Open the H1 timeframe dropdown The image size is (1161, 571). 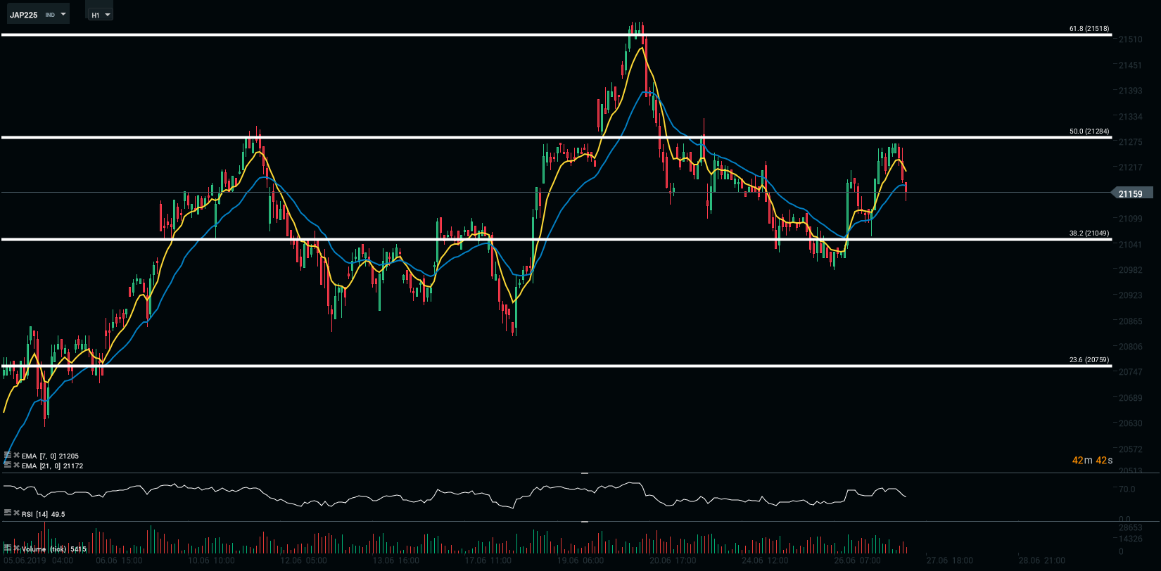pyautogui.click(x=99, y=15)
